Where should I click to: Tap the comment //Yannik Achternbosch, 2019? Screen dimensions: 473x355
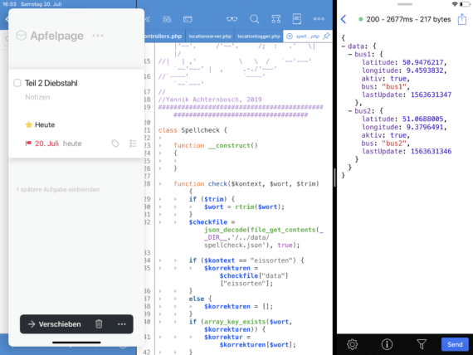click(x=210, y=100)
